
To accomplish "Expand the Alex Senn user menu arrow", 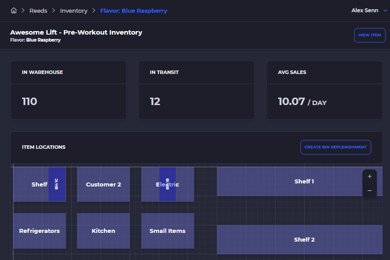I will 385,11.
